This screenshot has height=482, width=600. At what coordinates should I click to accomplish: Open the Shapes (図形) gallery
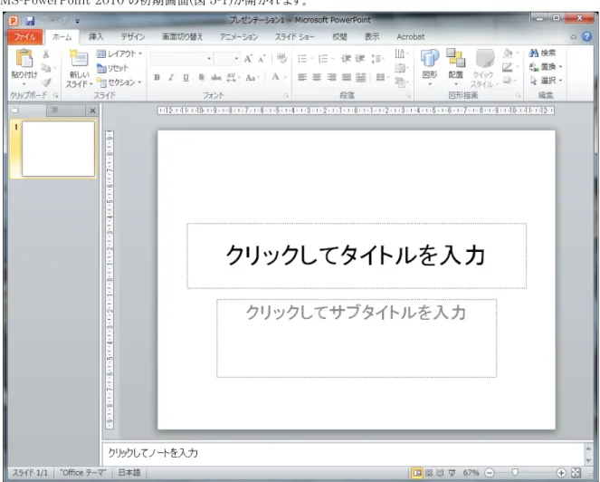[x=430, y=66]
